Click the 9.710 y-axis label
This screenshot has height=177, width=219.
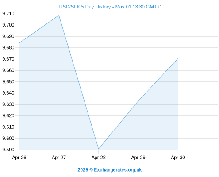pos(8,14)
